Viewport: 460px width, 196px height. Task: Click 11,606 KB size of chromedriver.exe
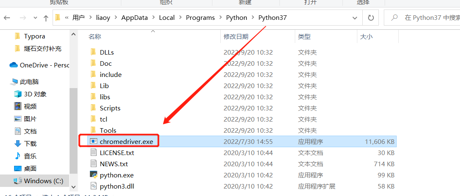[380, 142]
